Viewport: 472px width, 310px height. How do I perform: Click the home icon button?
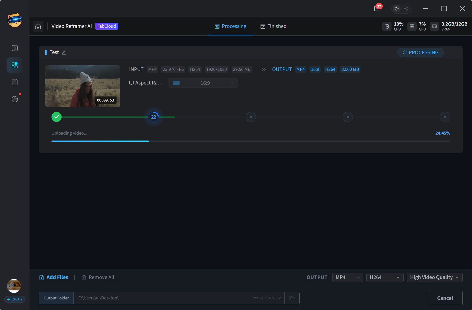tap(38, 26)
